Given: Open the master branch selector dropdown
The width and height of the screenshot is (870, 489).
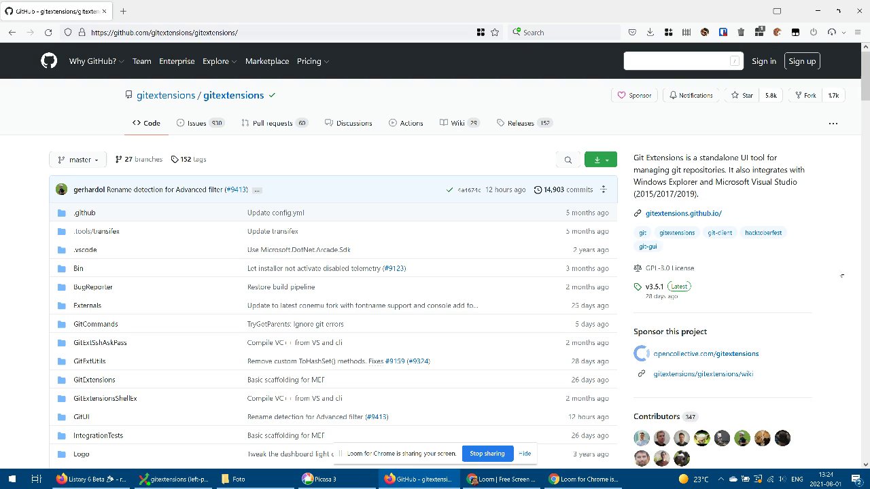Looking at the screenshot, I should click(78, 160).
